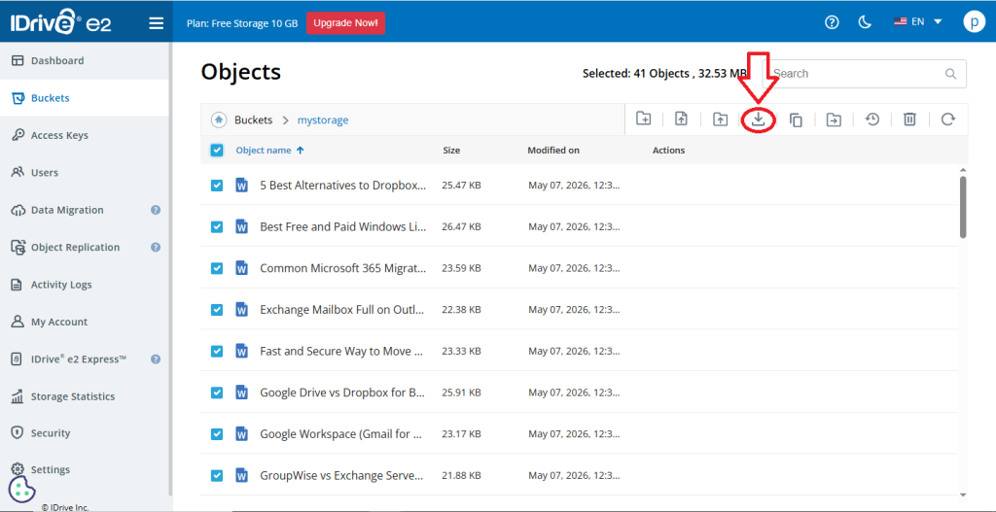The height and width of the screenshot is (512, 996).
Task: Uncheck Best Free and Paid Windows row checkbox
Action: (217, 226)
